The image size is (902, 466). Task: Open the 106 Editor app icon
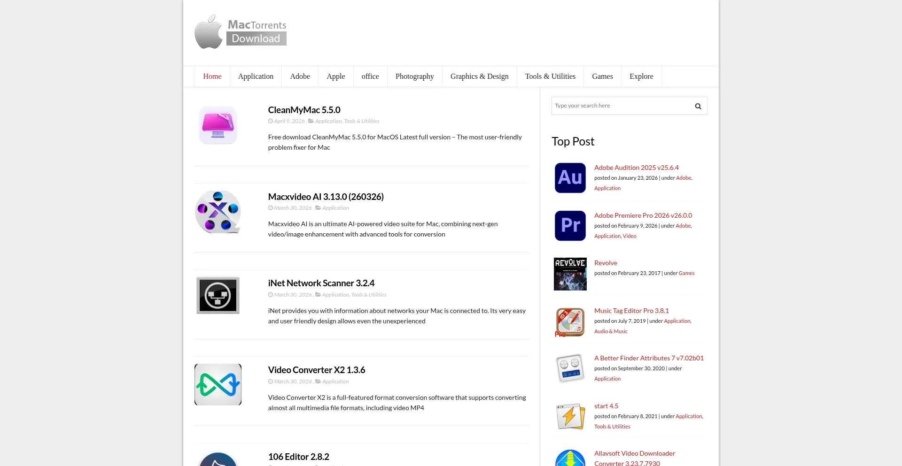(x=218, y=458)
